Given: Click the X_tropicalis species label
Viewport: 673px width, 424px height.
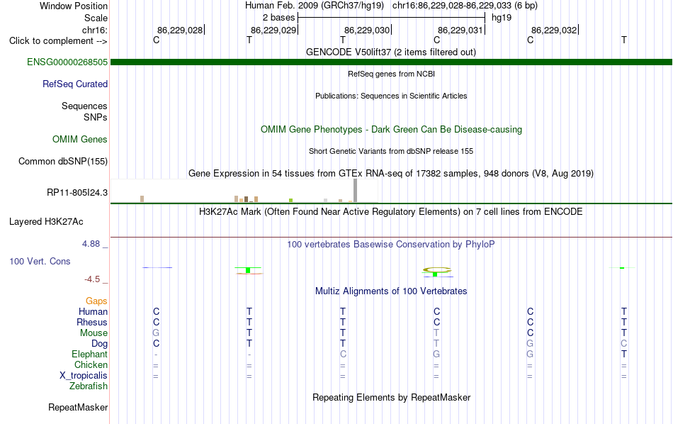Looking at the screenshot, I should point(84,376).
